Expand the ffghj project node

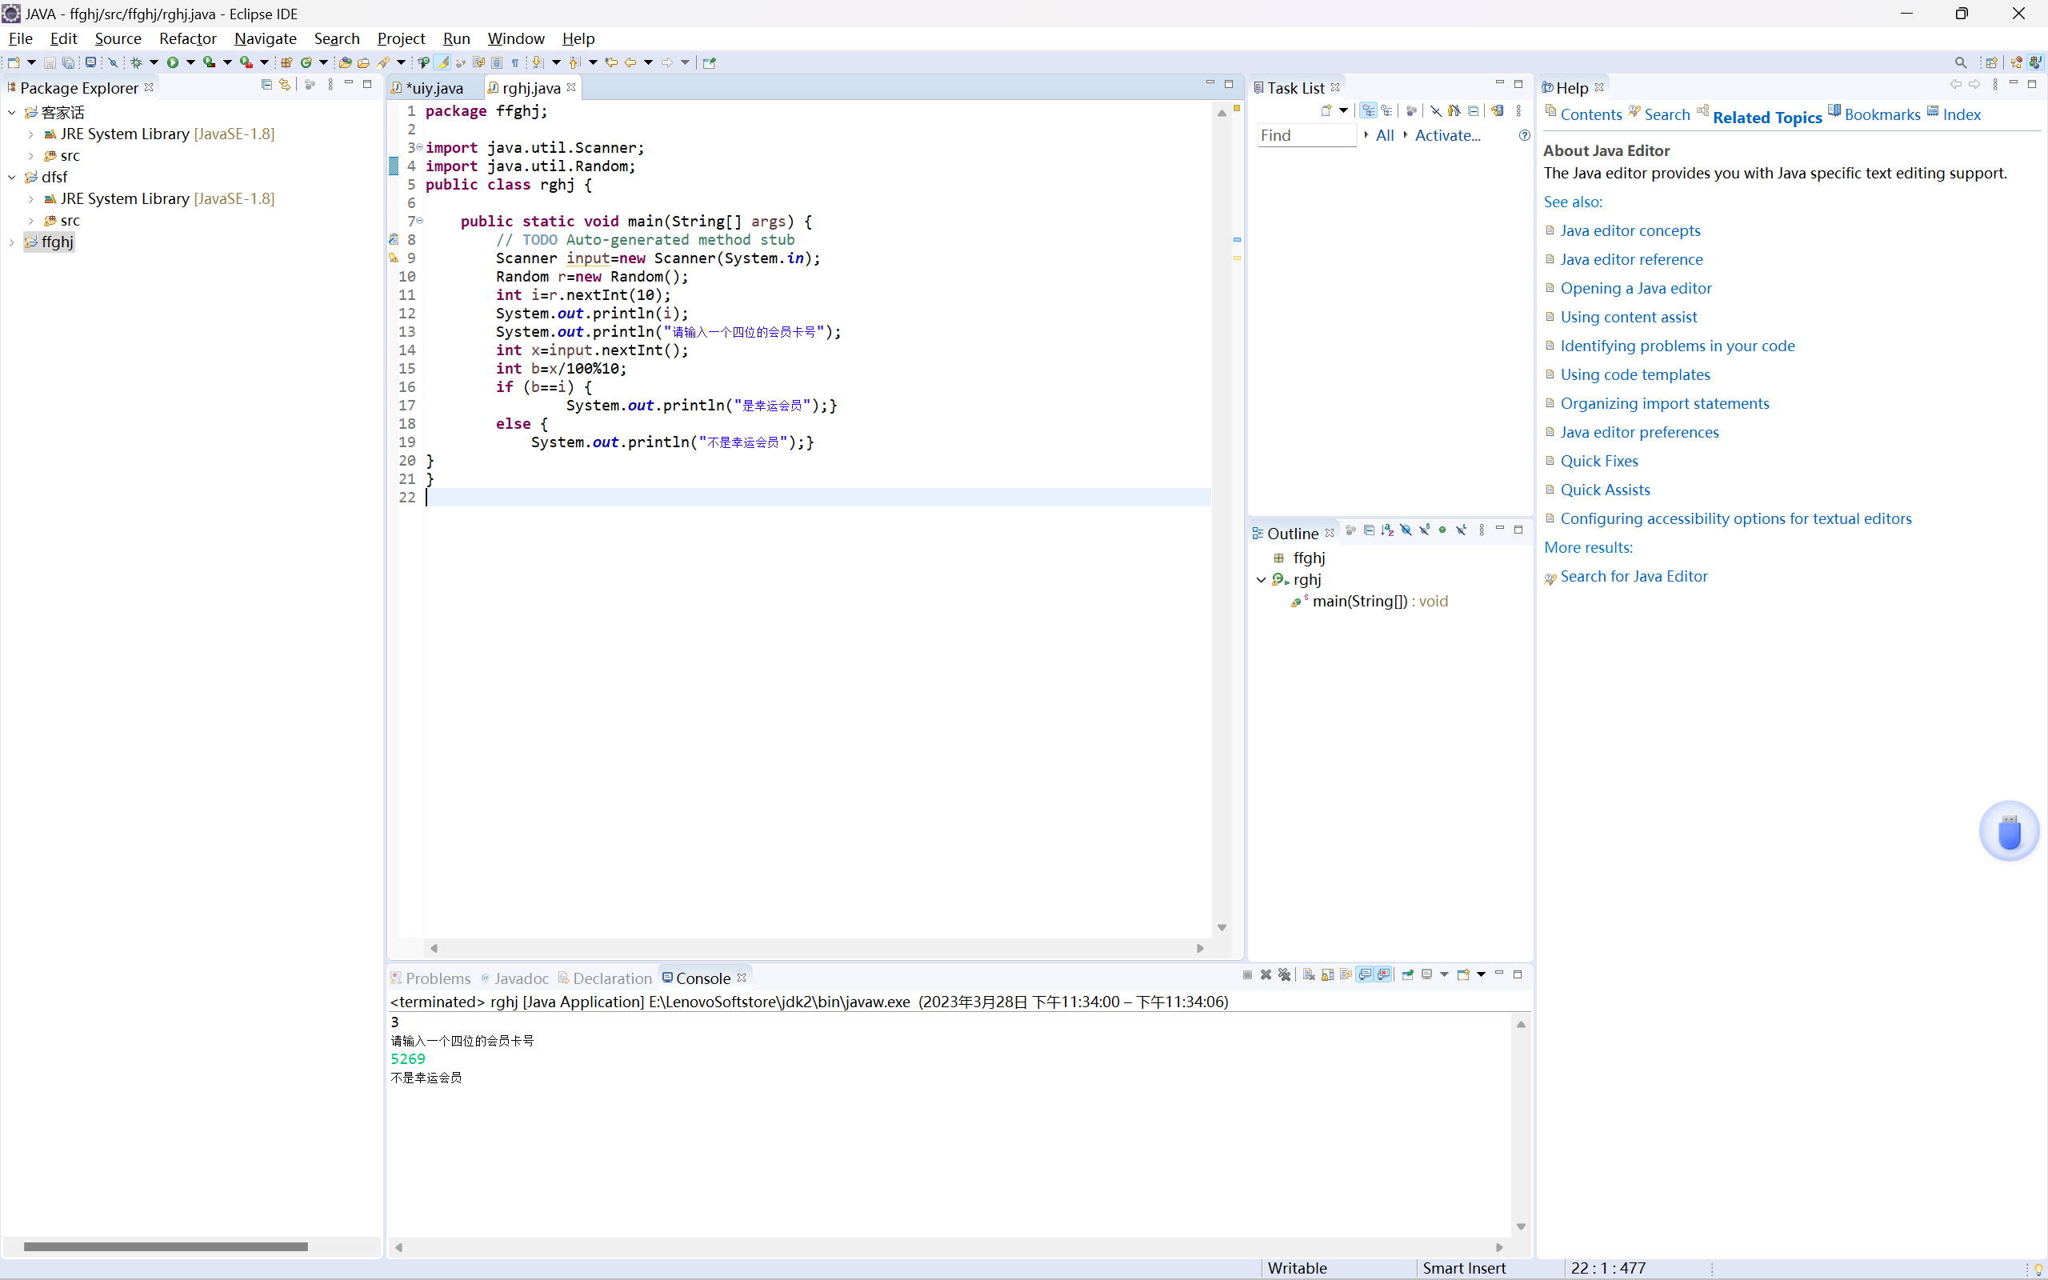coord(12,242)
